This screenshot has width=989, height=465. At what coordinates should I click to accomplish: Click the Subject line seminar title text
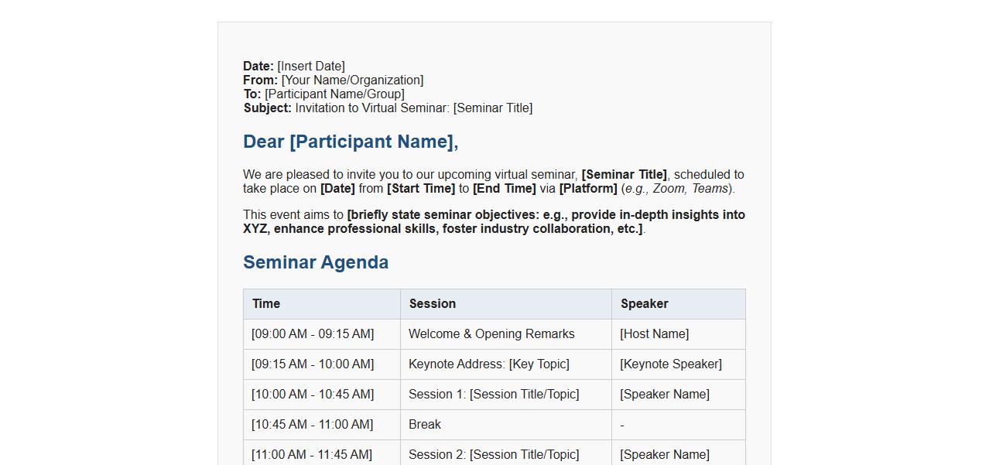[414, 108]
